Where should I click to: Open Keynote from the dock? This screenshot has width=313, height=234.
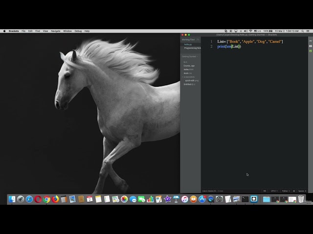coord(176,199)
